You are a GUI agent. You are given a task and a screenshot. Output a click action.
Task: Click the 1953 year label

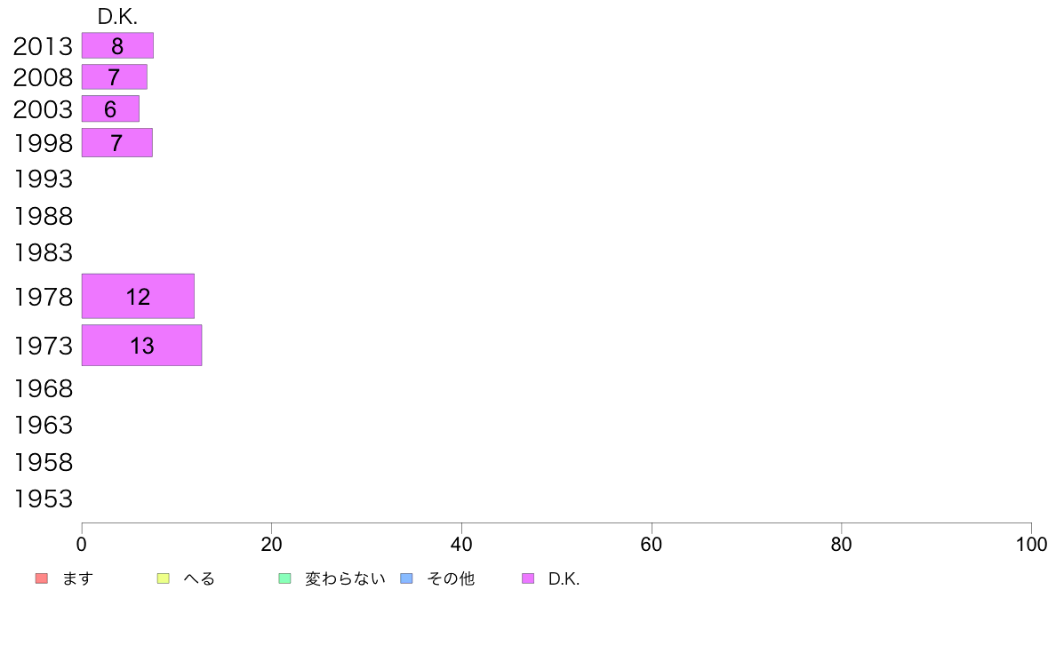(43, 499)
